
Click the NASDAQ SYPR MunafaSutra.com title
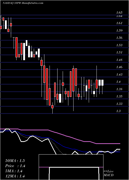tap(23, 3)
